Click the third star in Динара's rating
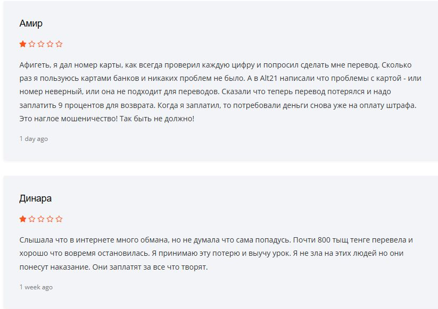Viewport: 438px width, 309px height. pos(41,219)
